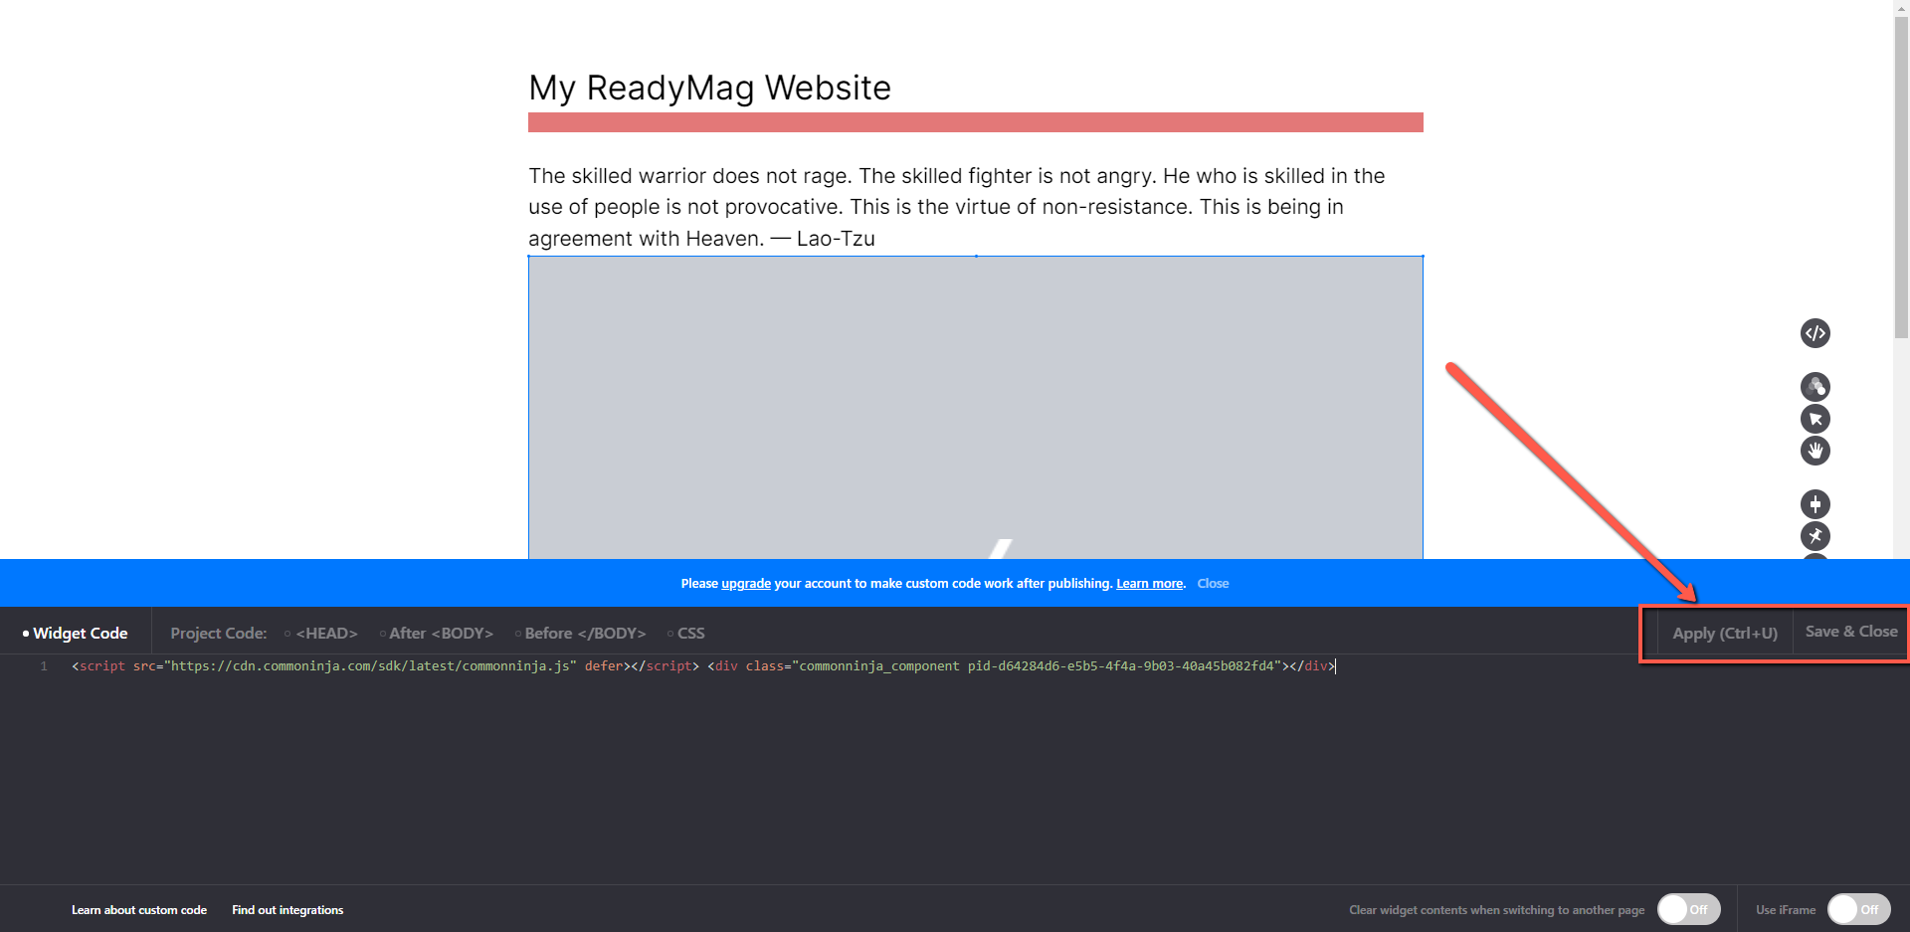
Task: Close the upgrade notice banner
Action: coord(1213,584)
